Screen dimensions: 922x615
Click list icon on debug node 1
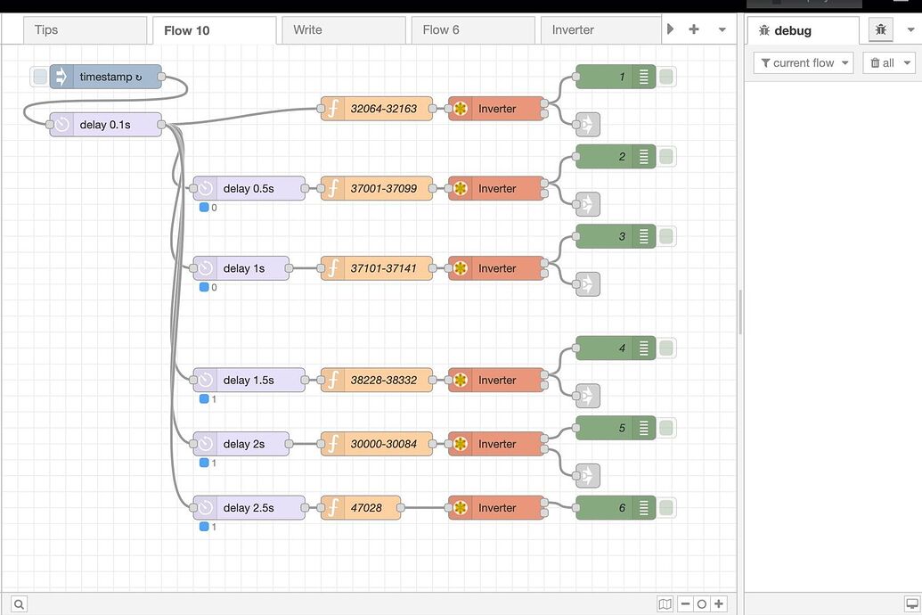644,77
